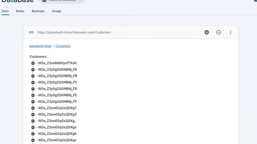Select key text -M3a_Z3zwEGq5x2jDXg_
This screenshot has width=257, height=144.
[x=57, y=121]
